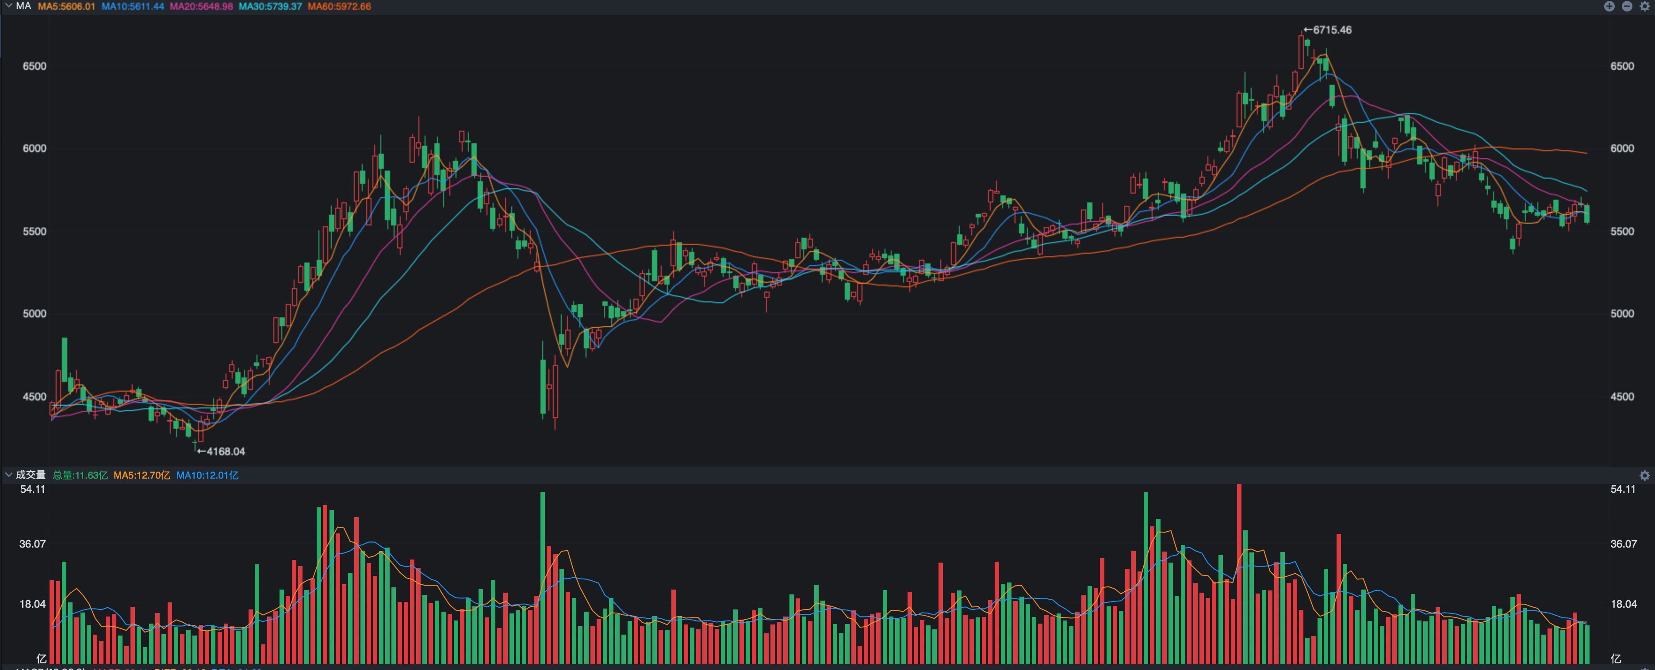Click the MA10:5611.44 legend label
The image size is (1655, 670).
pyautogui.click(x=132, y=7)
